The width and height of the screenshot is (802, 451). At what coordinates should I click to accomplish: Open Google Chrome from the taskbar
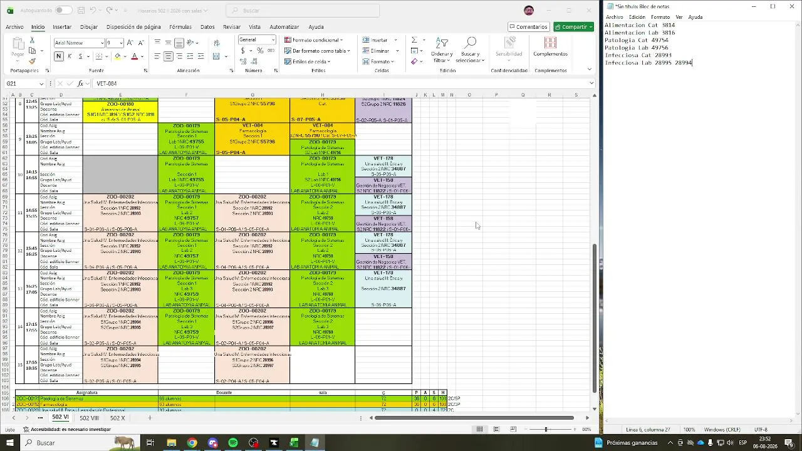(192, 443)
